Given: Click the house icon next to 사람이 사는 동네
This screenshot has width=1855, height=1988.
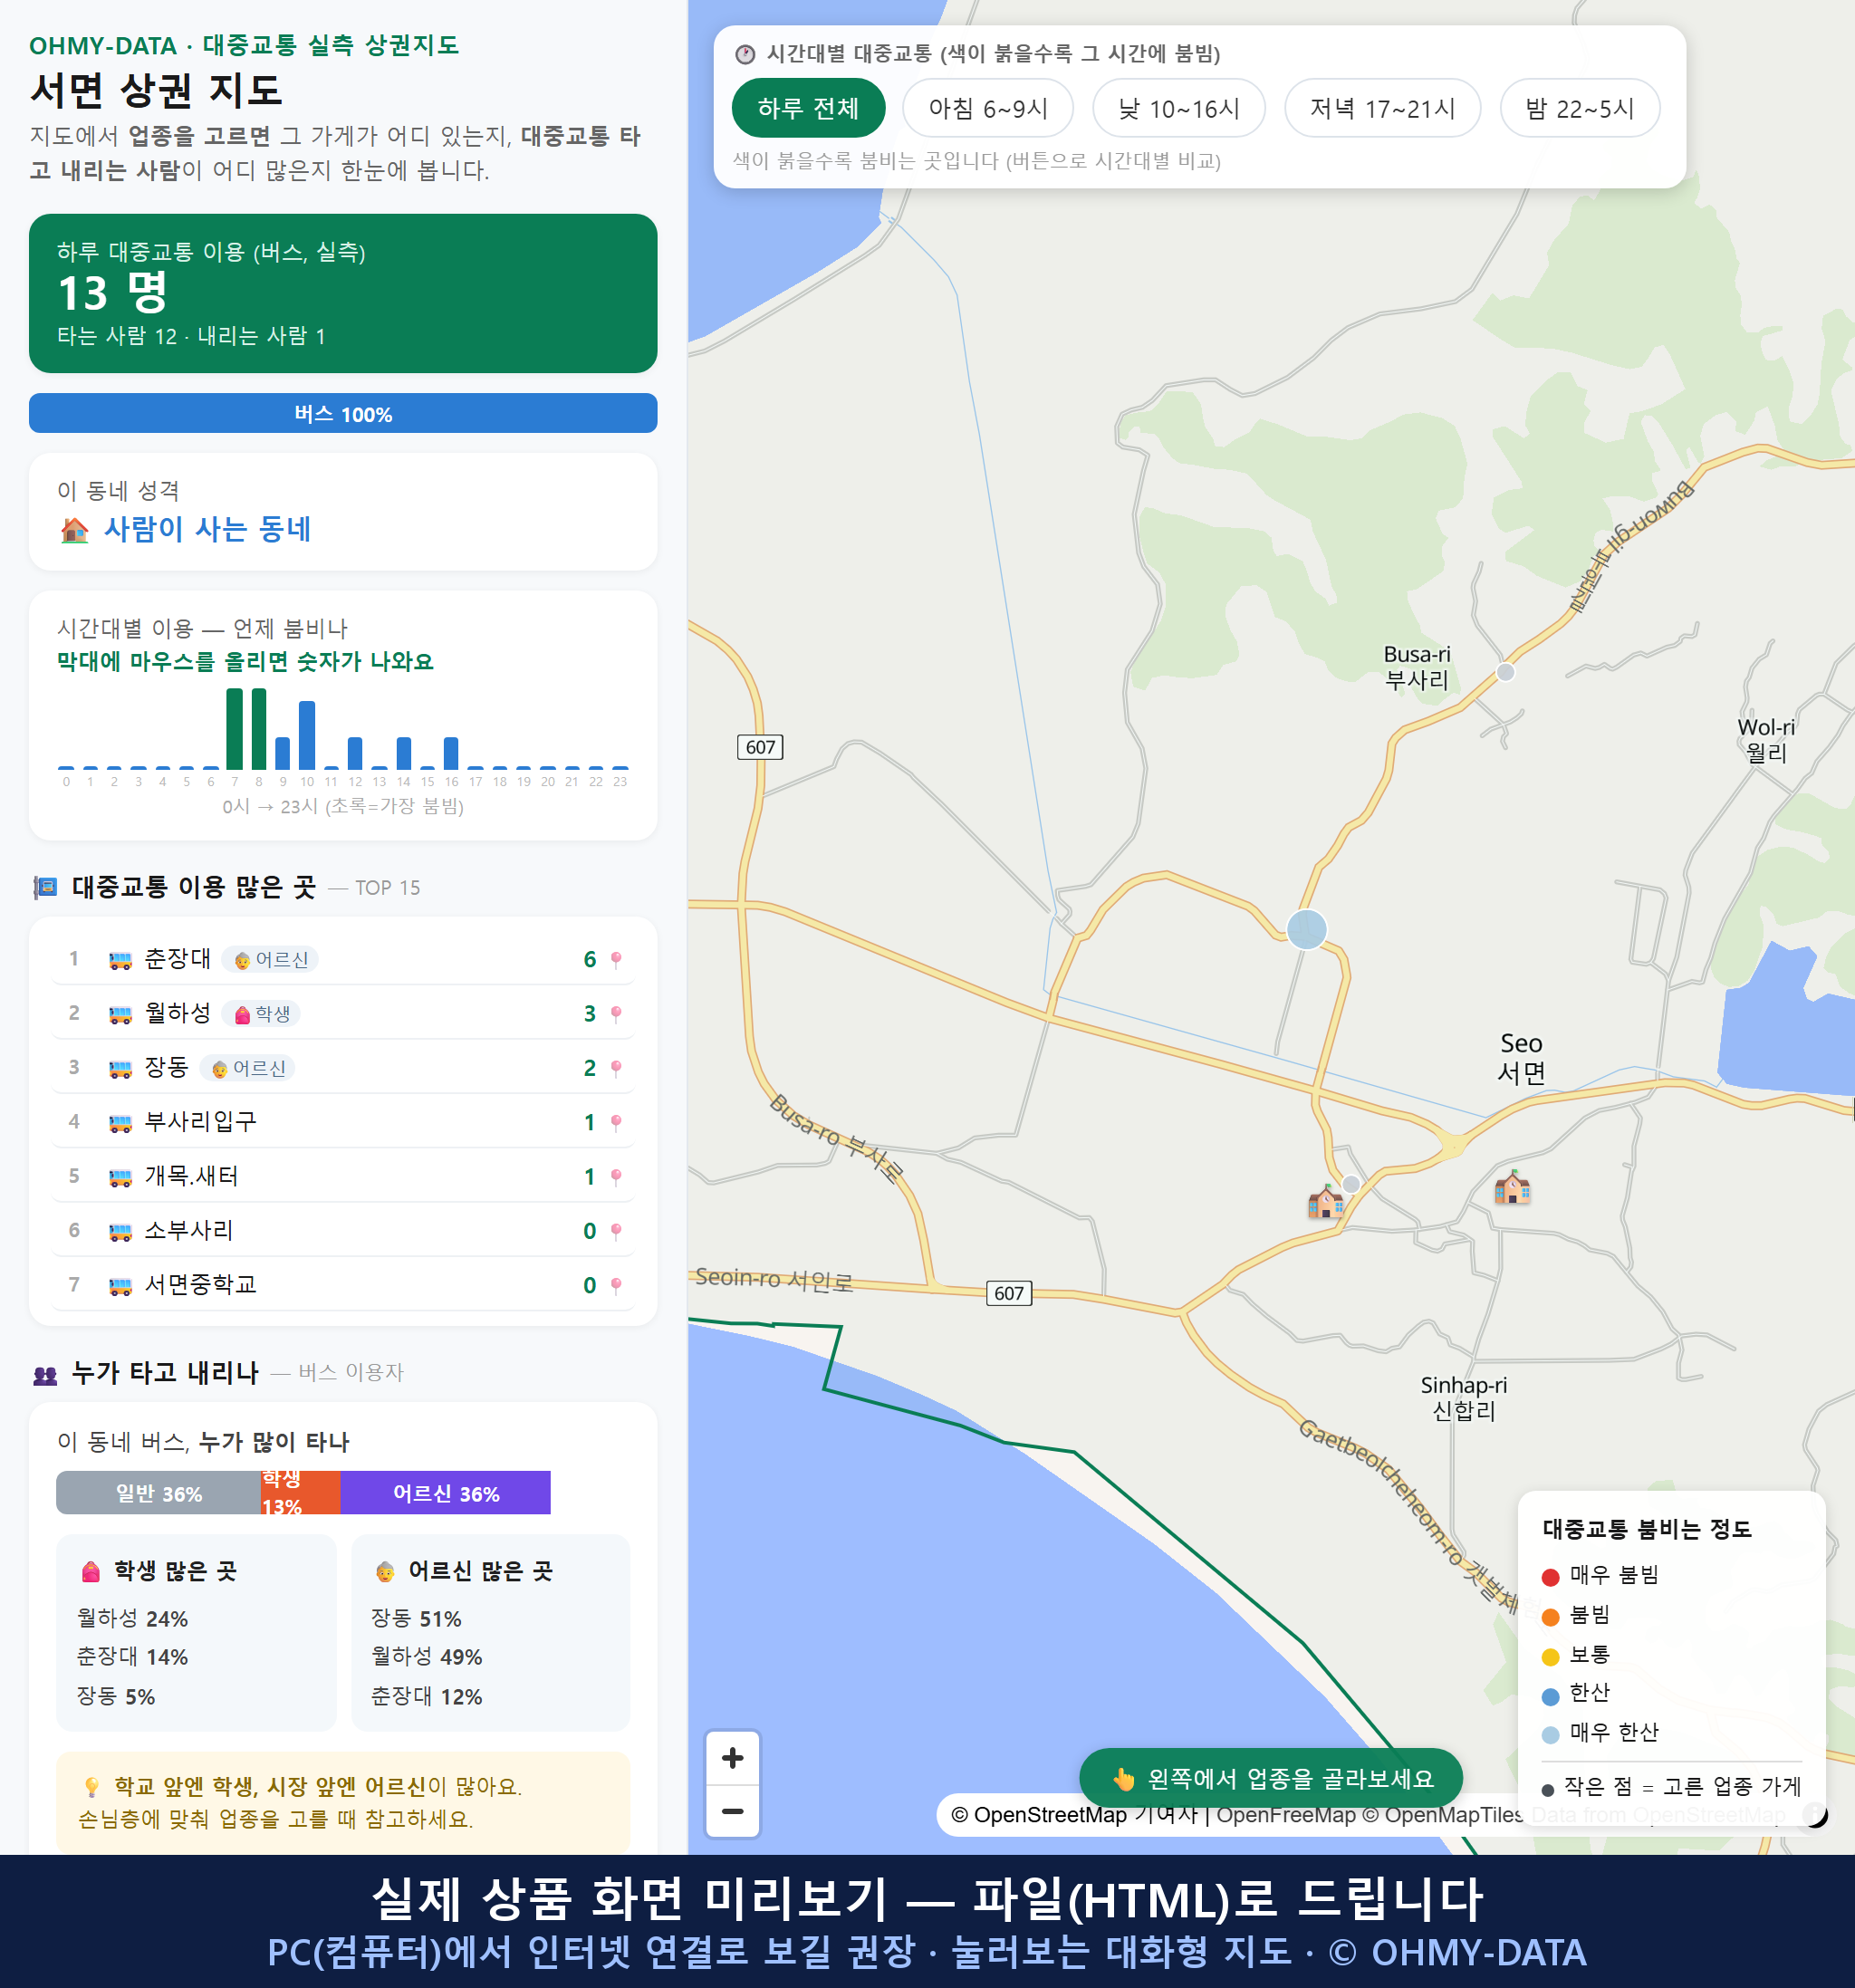Looking at the screenshot, I should click(x=74, y=530).
